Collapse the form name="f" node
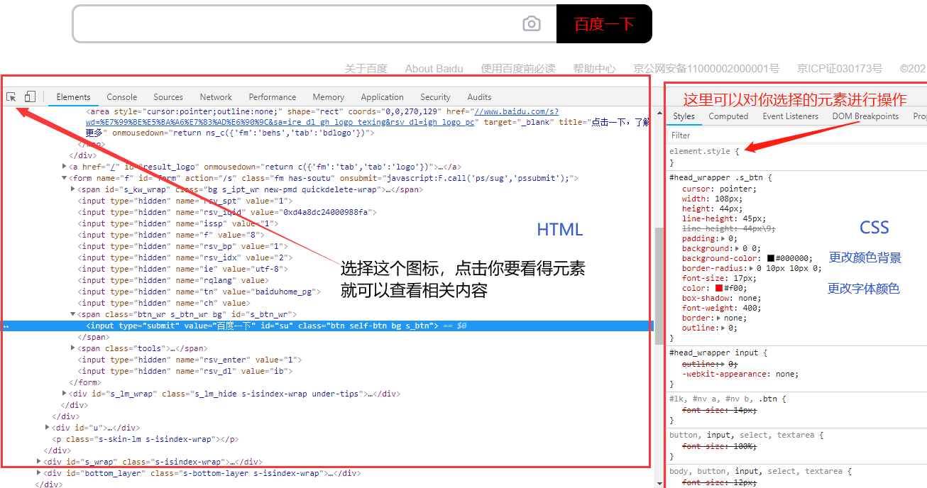The width and height of the screenshot is (927, 488). click(65, 178)
